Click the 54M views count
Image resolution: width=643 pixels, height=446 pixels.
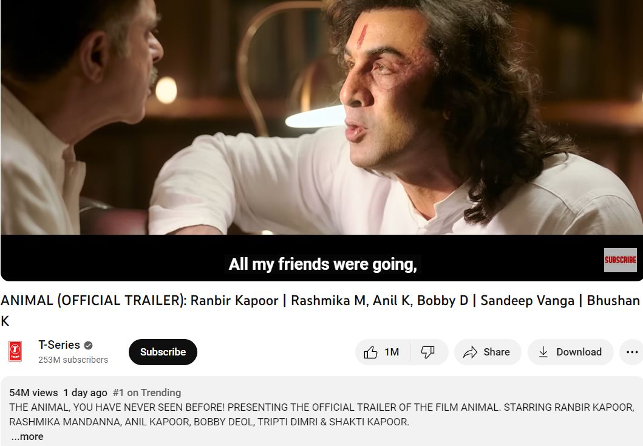(x=33, y=393)
